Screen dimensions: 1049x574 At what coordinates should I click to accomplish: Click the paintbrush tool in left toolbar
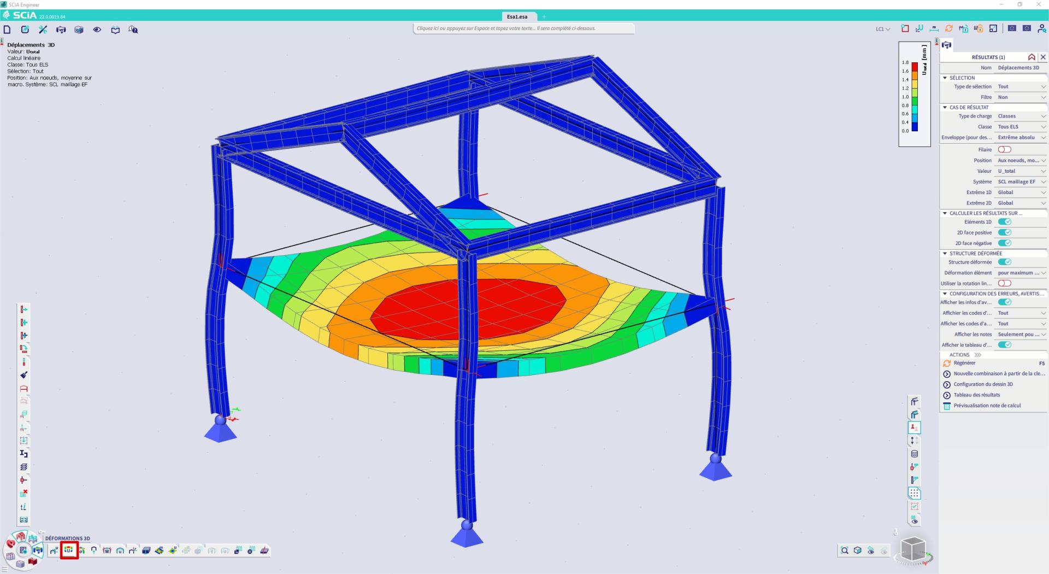click(x=23, y=375)
